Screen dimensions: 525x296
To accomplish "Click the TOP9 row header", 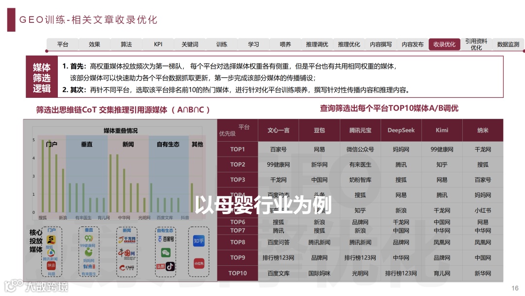I will pos(237,258).
